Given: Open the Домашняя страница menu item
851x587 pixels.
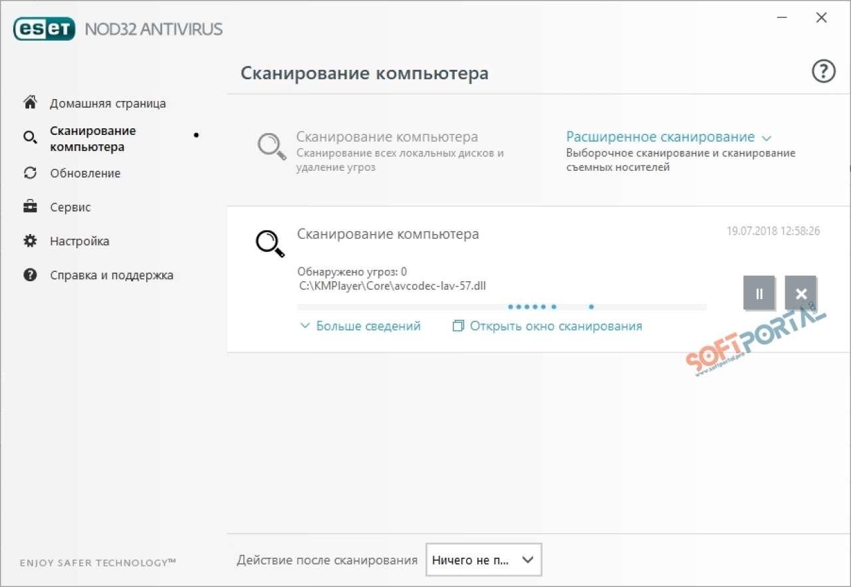Looking at the screenshot, I should click(x=108, y=104).
